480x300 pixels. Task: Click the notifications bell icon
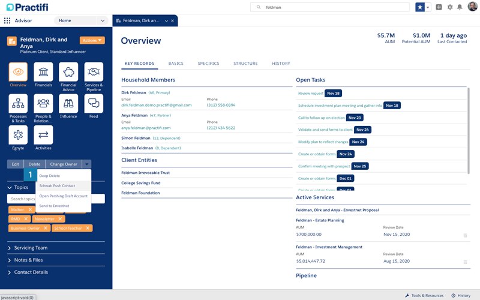460,7
